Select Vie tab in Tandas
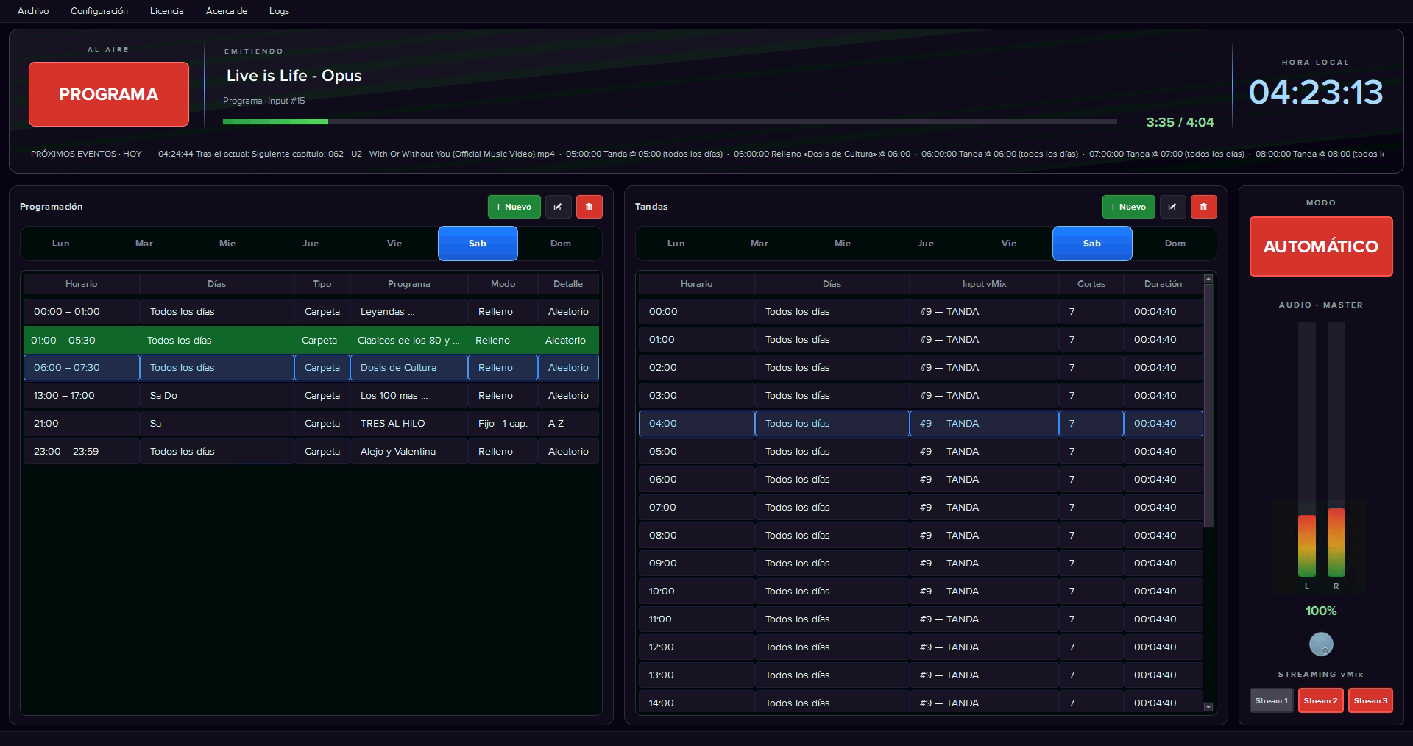 coord(1009,244)
